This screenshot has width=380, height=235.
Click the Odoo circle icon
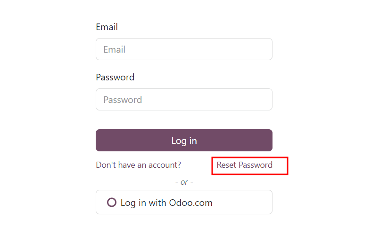(112, 203)
